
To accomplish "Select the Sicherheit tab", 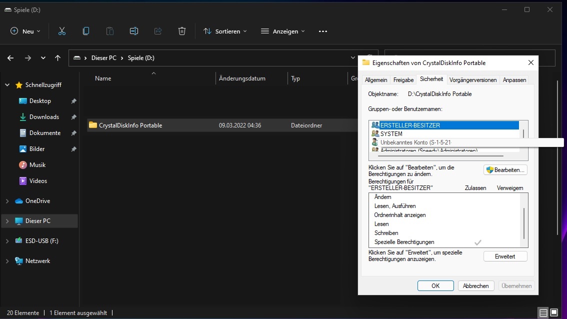I will [x=431, y=79].
